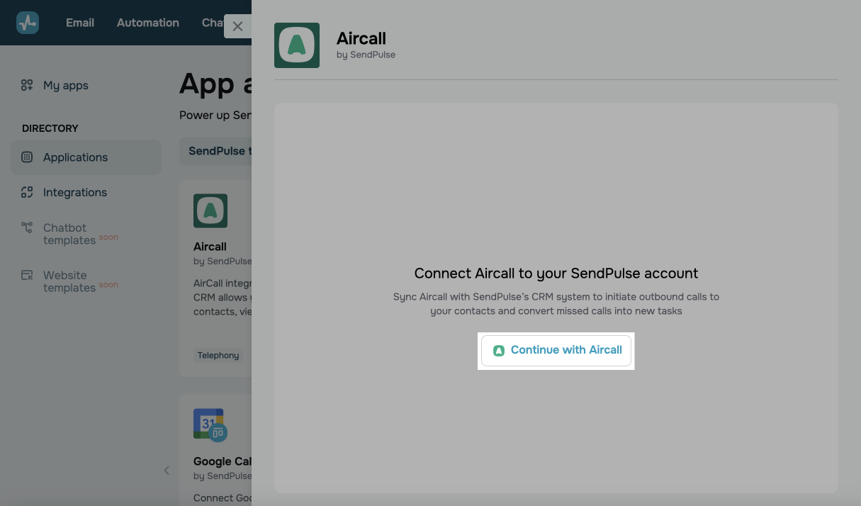Screen dimensions: 861x506
Task: Click the Applications sidebar icon
Action: (x=27, y=157)
